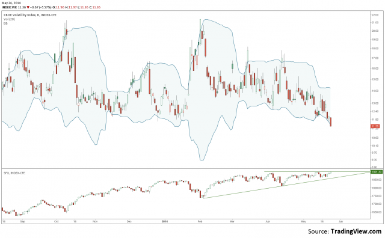Click the red 11.36 current price tag
Screen dimensions: 385x238
click(375, 126)
